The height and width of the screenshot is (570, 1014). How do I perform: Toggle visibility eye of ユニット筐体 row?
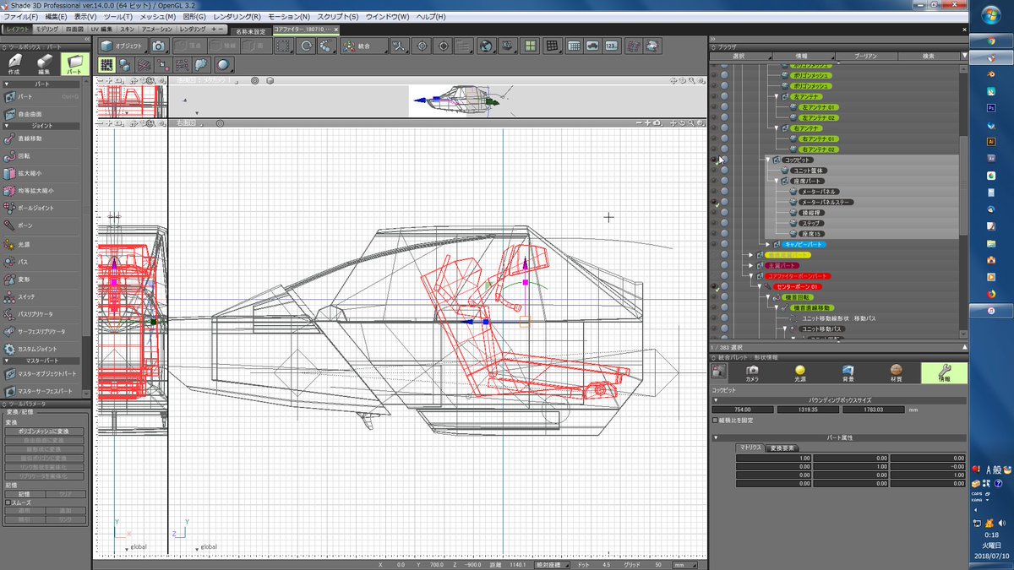tap(714, 171)
